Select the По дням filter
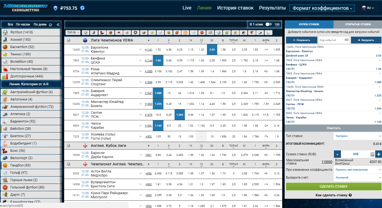This screenshot has width=382, height=208. [x=40, y=24]
